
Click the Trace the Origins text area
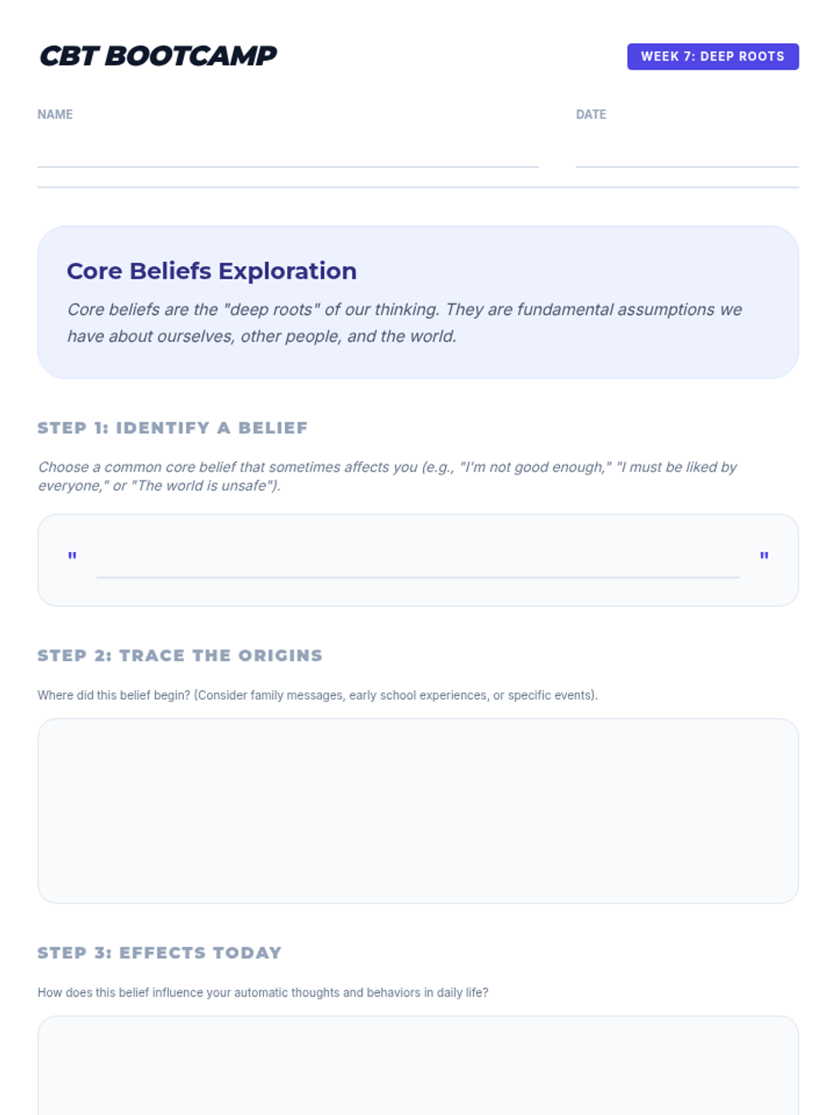[x=418, y=810]
